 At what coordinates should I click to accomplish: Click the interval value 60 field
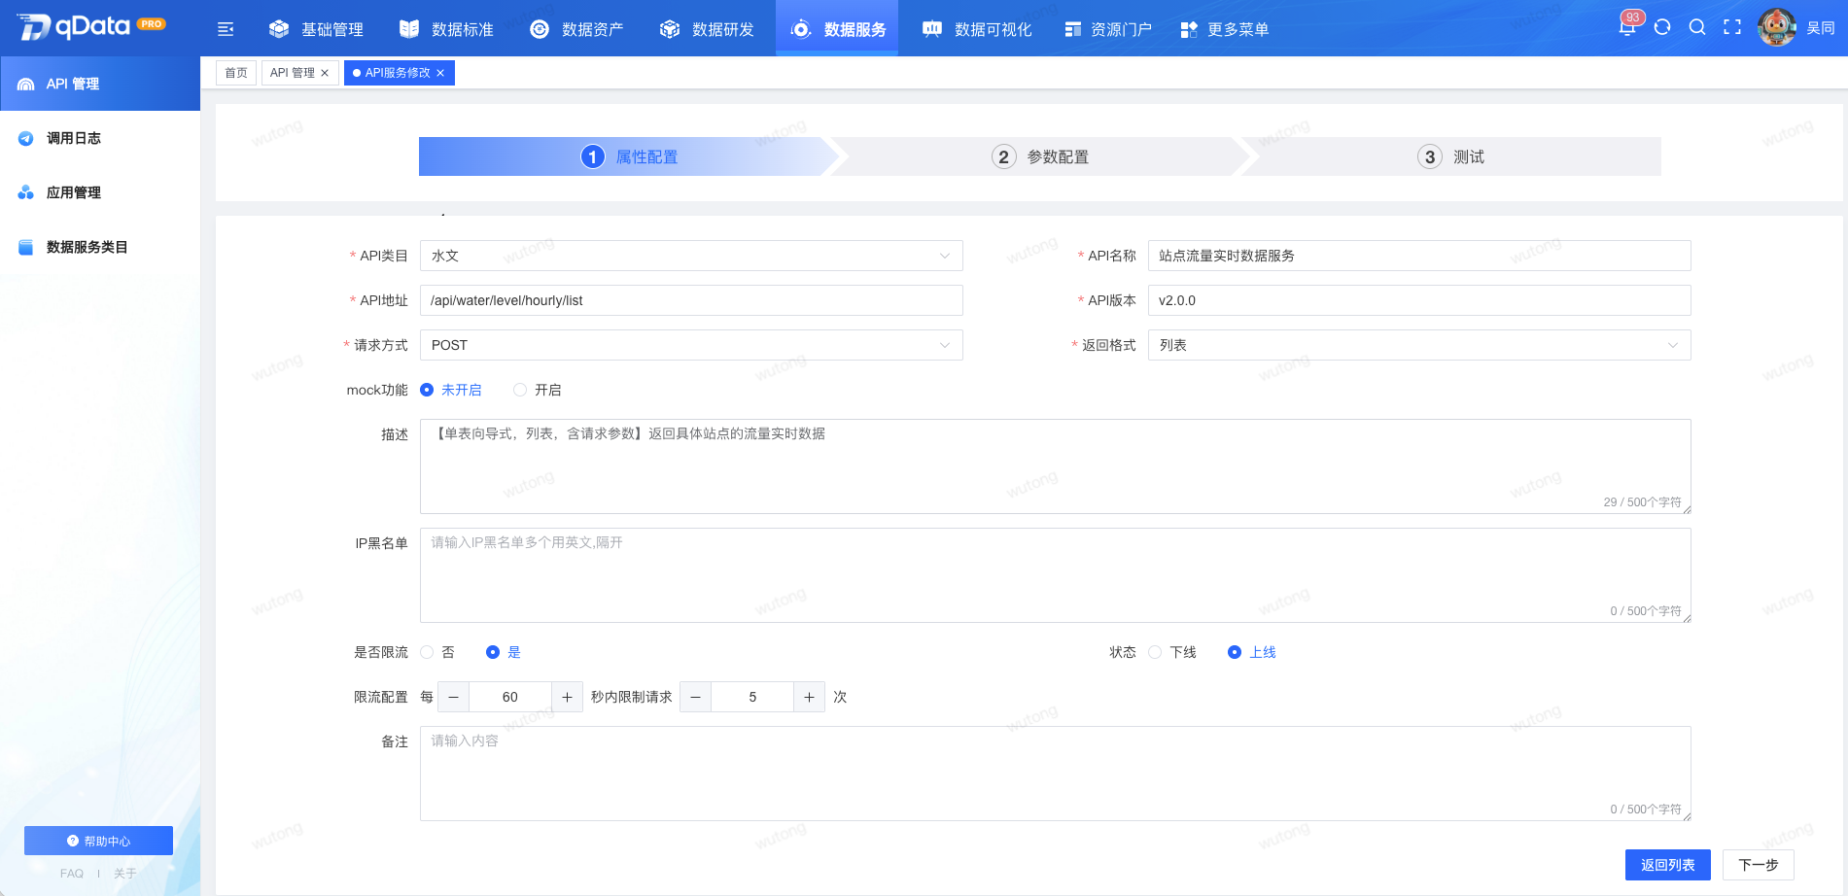click(x=510, y=697)
